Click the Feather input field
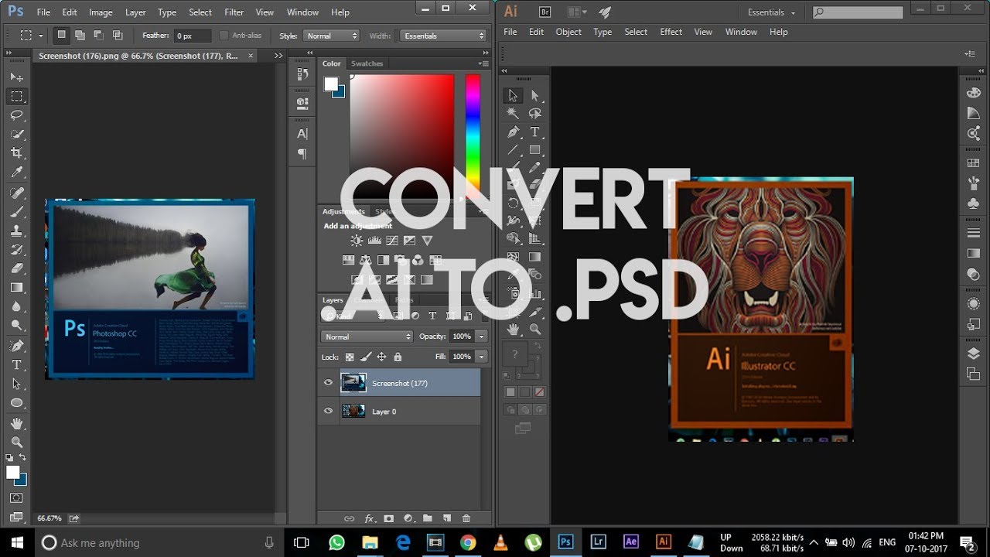The image size is (990, 557). [x=193, y=36]
